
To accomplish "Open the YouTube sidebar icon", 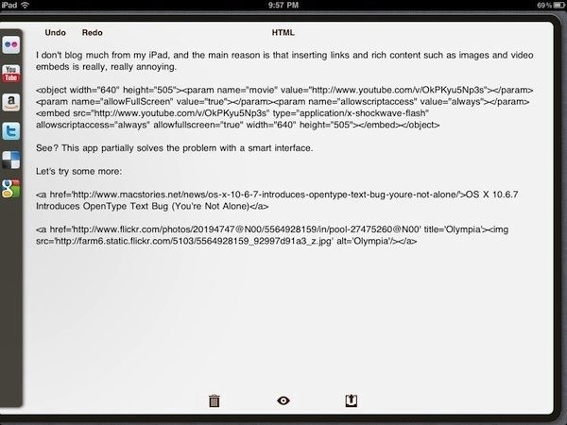I will pyautogui.click(x=11, y=74).
